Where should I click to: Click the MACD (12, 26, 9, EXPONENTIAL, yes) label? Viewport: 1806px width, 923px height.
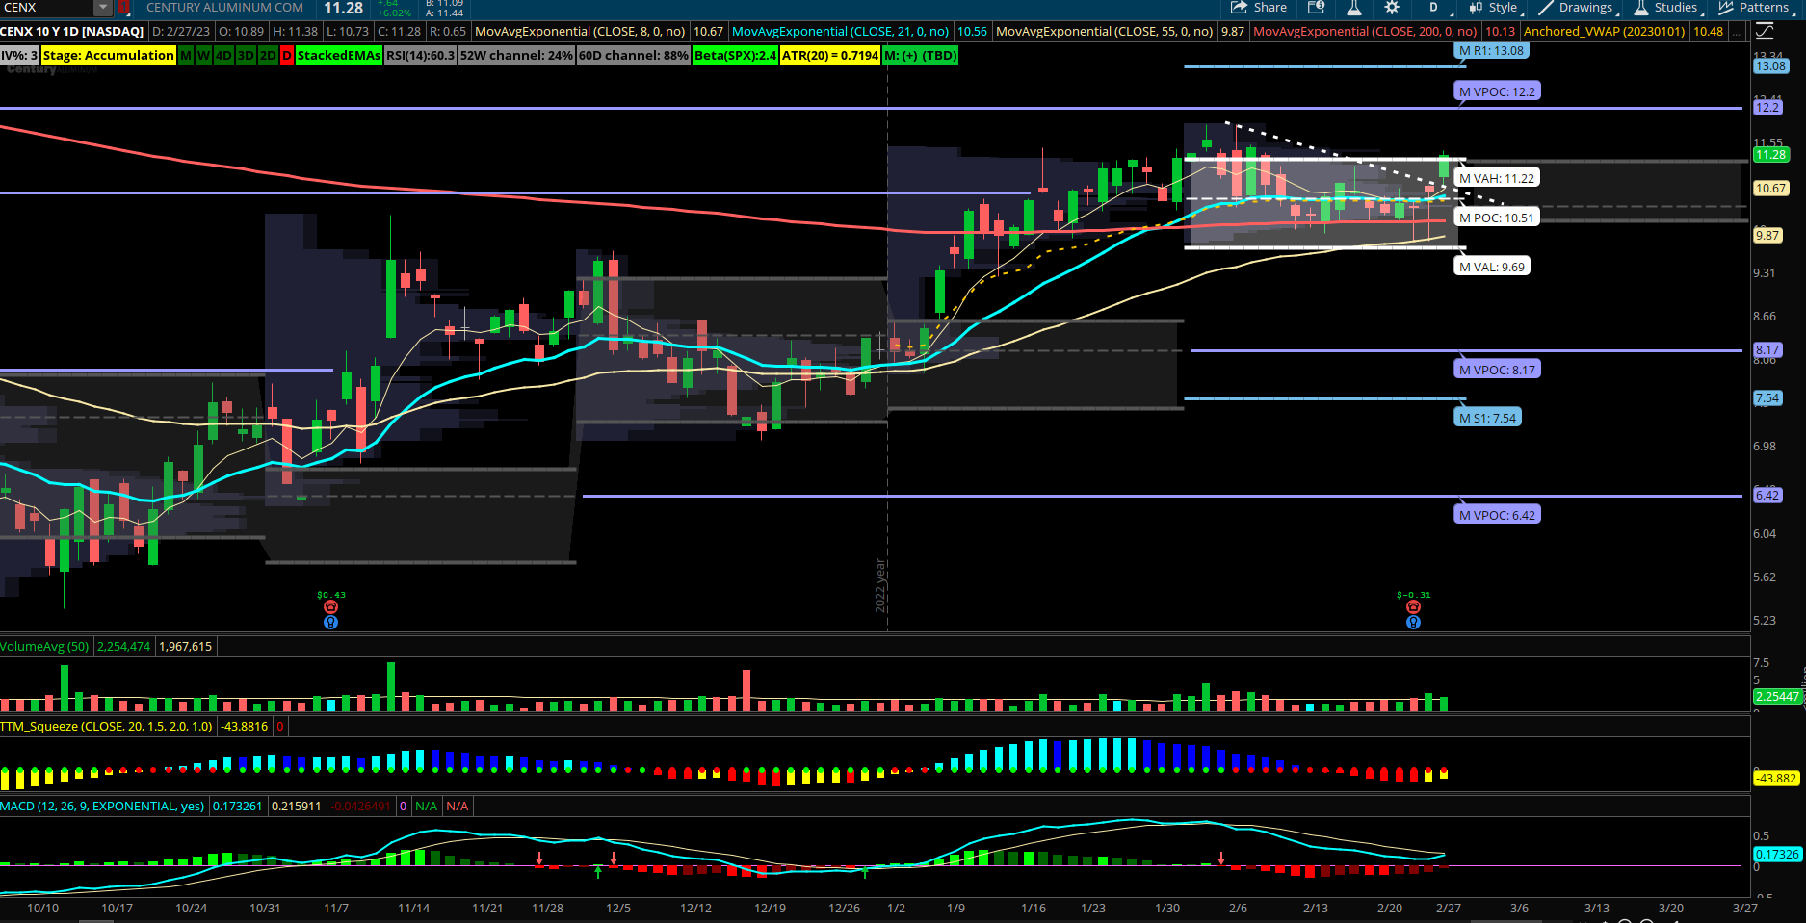click(x=103, y=807)
